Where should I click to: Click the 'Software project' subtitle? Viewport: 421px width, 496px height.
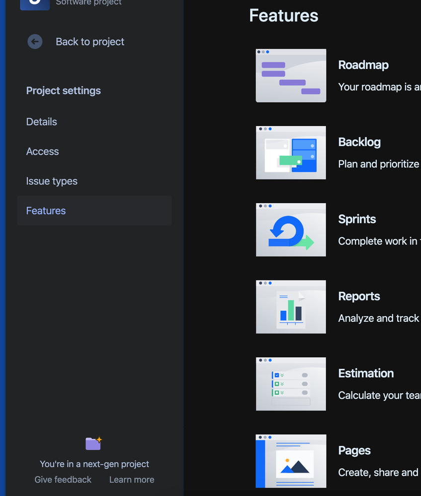coord(88,3)
